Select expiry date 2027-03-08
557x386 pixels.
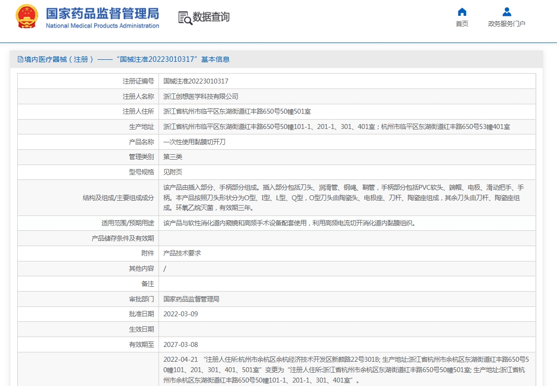point(180,345)
